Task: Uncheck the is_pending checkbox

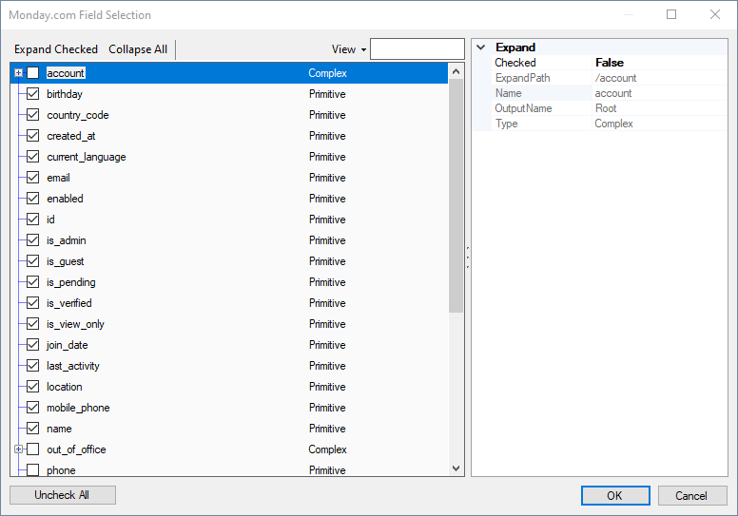Action: click(33, 282)
